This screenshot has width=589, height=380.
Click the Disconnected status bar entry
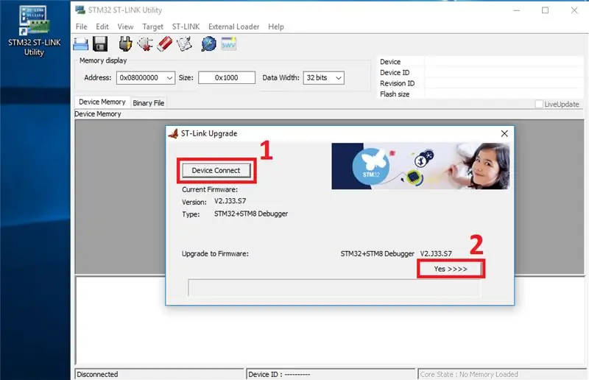pyautogui.click(x=159, y=374)
